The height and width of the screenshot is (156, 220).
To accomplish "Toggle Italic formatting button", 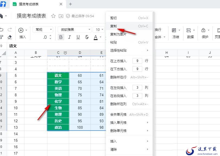I will pyautogui.click(x=69, y=37).
